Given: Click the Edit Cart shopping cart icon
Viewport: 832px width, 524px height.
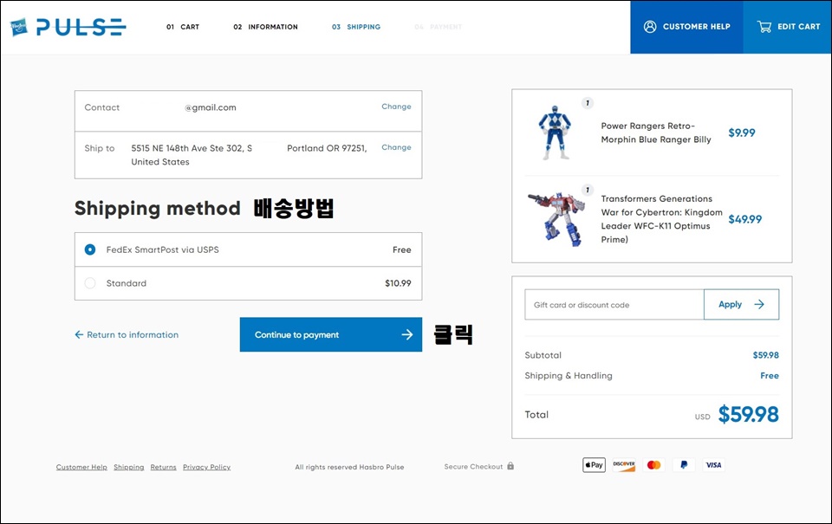Looking at the screenshot, I should [764, 27].
